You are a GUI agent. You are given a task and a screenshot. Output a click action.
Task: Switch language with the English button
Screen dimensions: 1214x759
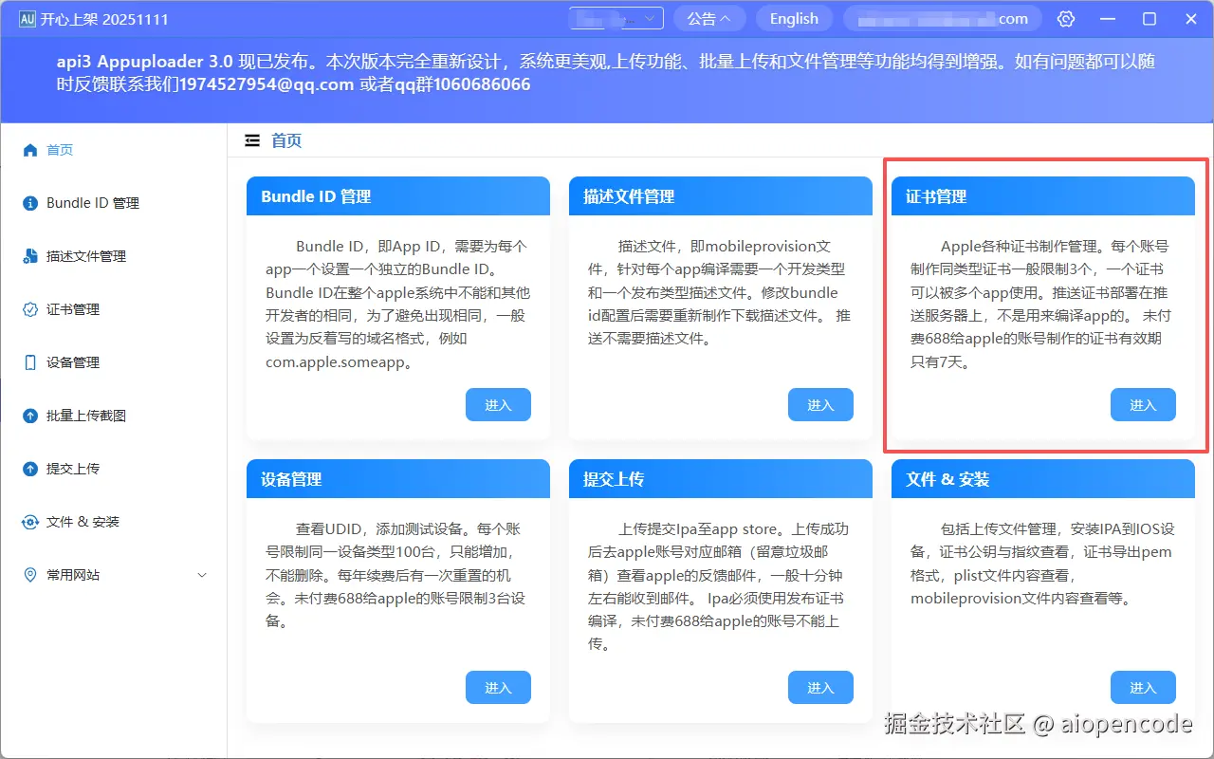pos(794,18)
